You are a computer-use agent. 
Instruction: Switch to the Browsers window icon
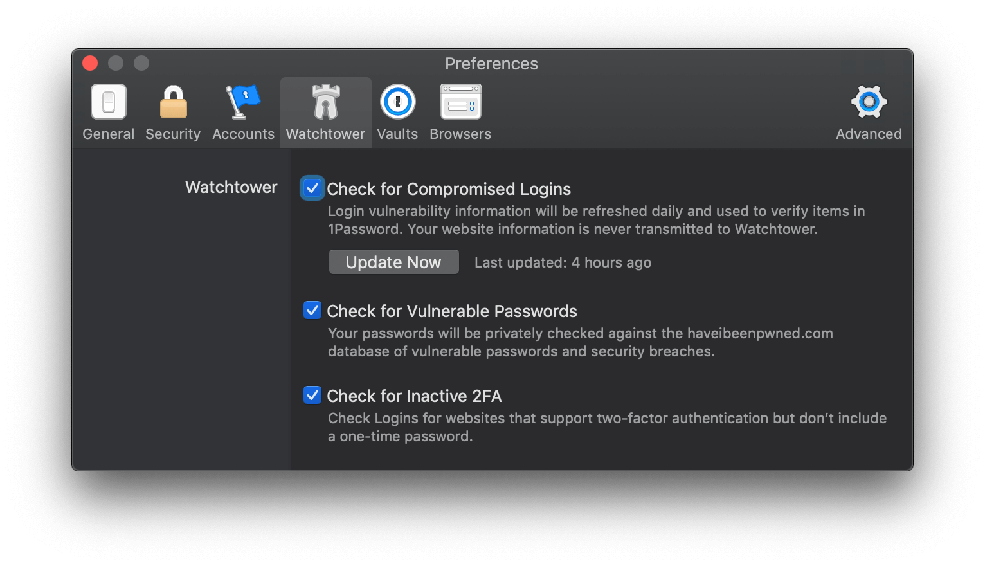pyautogui.click(x=460, y=102)
